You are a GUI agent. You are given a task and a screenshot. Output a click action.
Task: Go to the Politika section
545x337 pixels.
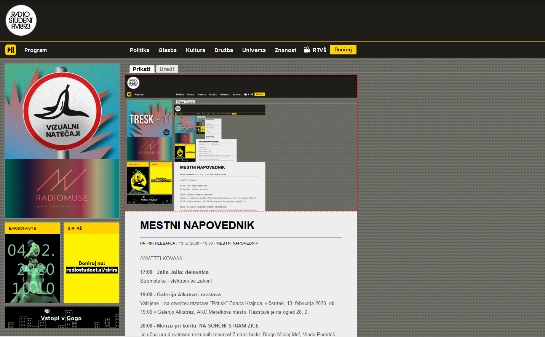point(139,50)
